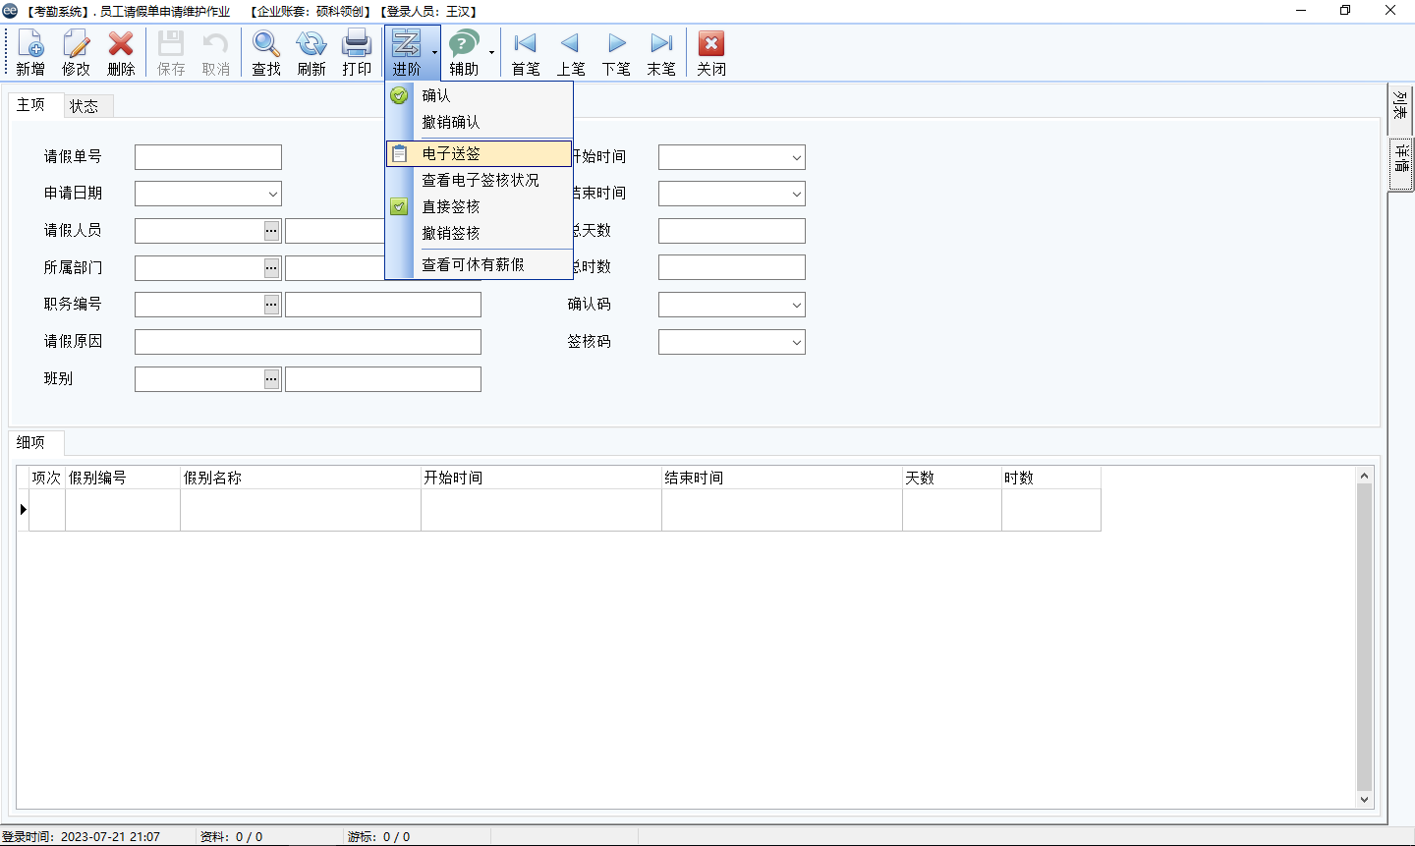Click the 天数 column header
Screen dimensions: 1415x846
(952, 478)
